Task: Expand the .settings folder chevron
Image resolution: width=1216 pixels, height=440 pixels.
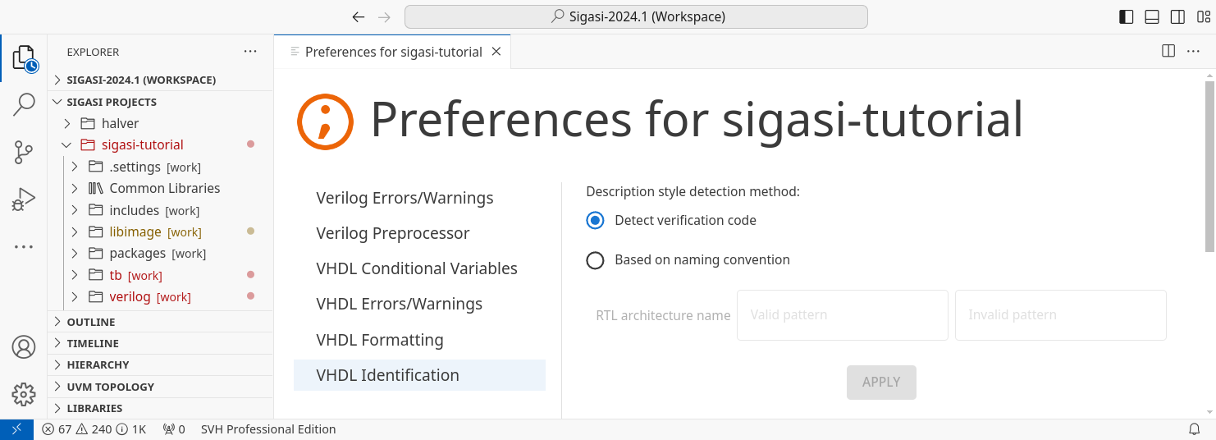Action: pyautogui.click(x=75, y=167)
